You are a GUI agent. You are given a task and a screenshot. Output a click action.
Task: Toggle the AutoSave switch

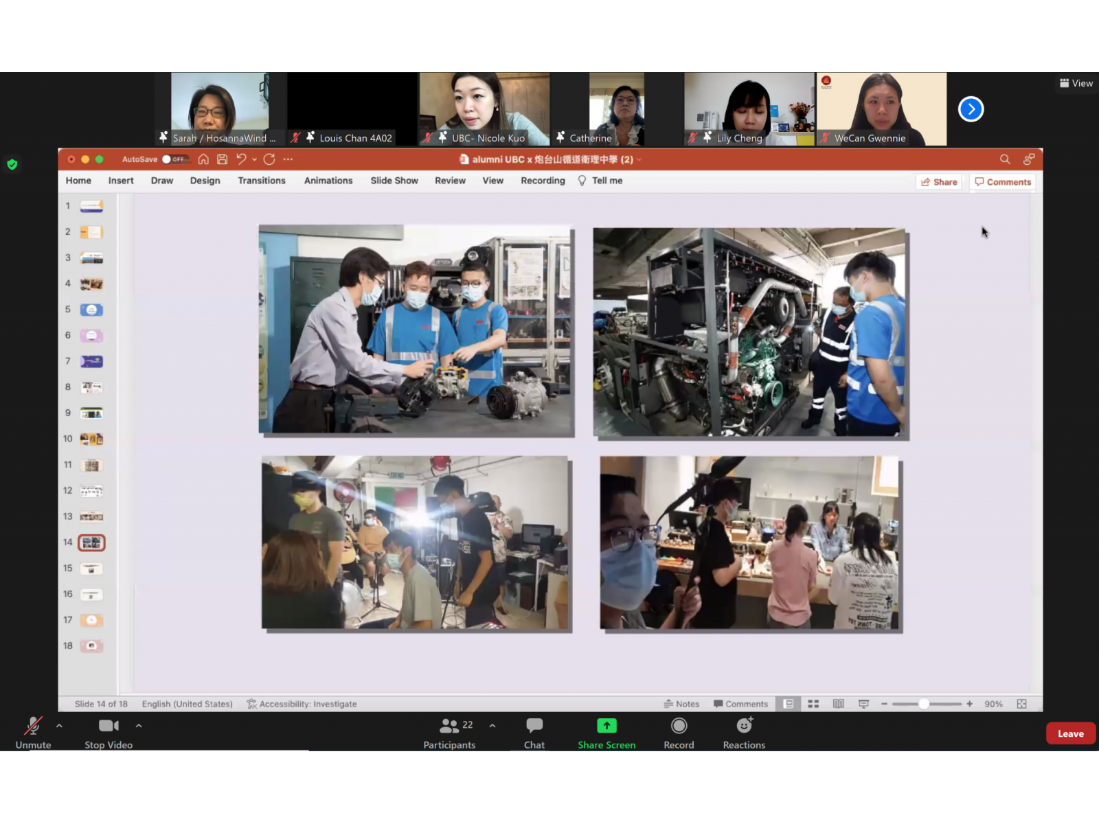[175, 159]
